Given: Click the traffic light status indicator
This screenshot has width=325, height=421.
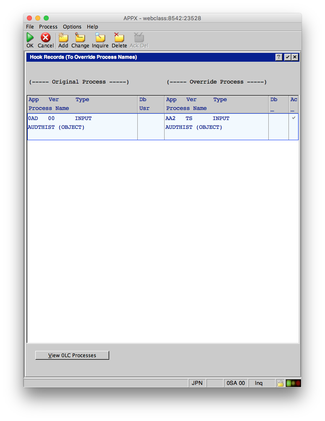Looking at the screenshot, I should coord(293,383).
